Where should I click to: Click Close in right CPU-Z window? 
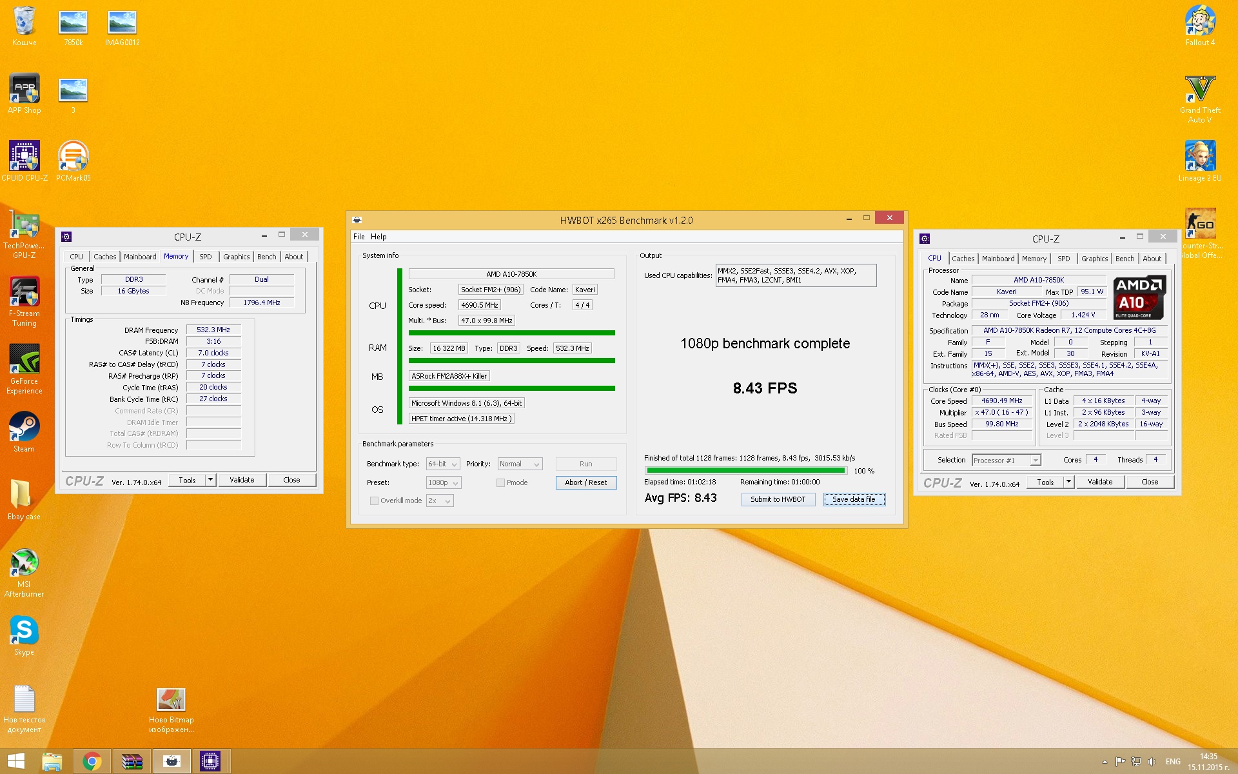pyautogui.click(x=1150, y=482)
